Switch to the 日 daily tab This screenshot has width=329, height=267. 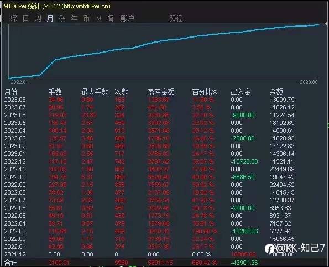[25, 18]
